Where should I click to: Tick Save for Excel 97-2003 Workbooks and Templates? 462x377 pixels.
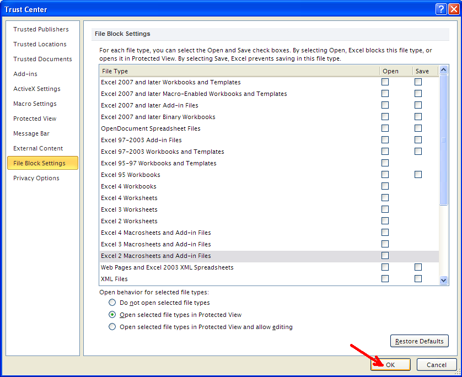pos(418,152)
